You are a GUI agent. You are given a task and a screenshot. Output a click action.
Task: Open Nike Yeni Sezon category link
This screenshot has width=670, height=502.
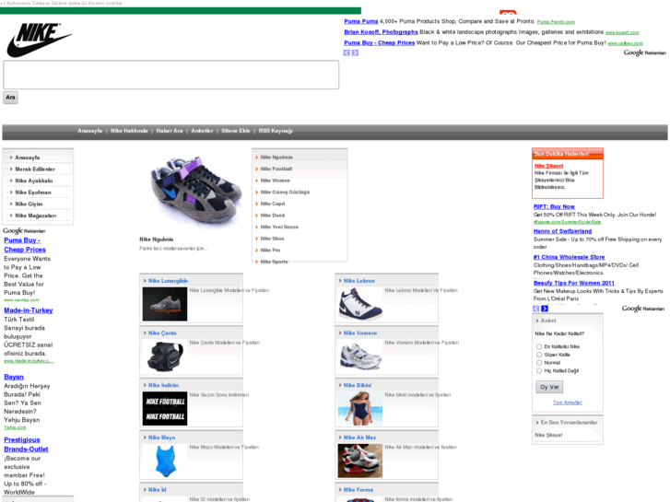pos(279,227)
